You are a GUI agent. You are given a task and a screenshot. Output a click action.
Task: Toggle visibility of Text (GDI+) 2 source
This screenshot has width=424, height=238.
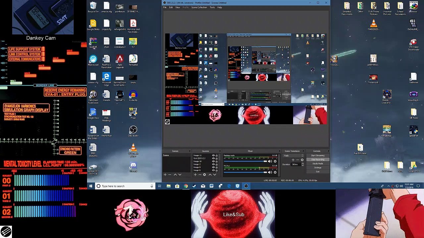pyautogui.click(x=213, y=158)
